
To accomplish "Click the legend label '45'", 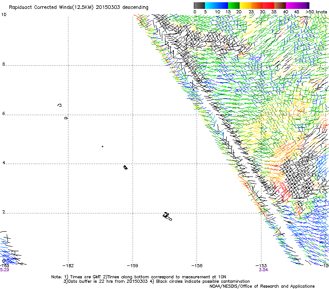I will (297, 12).
